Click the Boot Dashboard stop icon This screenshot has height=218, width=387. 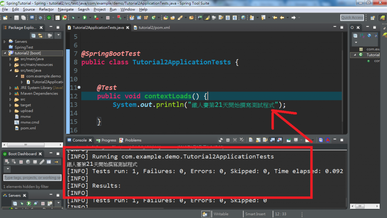[x=21, y=162]
